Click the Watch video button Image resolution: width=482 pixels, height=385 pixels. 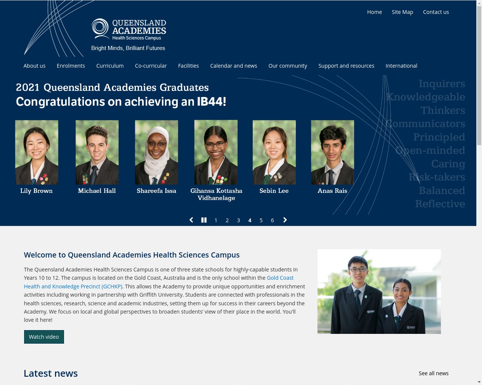44,337
